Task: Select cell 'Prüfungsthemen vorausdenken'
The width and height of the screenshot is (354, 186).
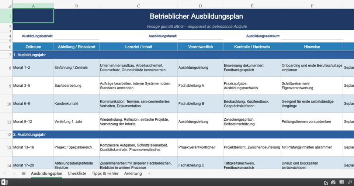Action: pyautogui.click(x=312, y=121)
